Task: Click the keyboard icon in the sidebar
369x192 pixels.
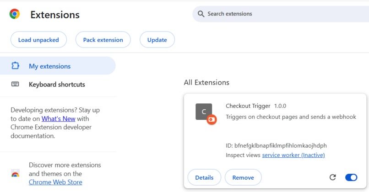Action: click(15, 84)
